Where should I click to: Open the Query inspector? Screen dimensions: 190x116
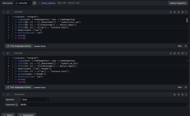coord(178,3)
